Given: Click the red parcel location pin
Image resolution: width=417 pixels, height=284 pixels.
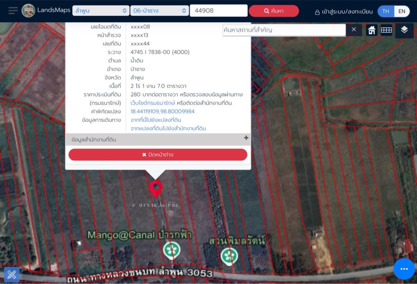Looking at the screenshot, I should (156, 189).
